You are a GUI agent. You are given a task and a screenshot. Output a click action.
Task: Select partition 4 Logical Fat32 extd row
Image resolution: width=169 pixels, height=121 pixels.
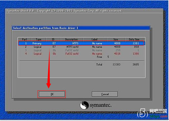(82, 54)
